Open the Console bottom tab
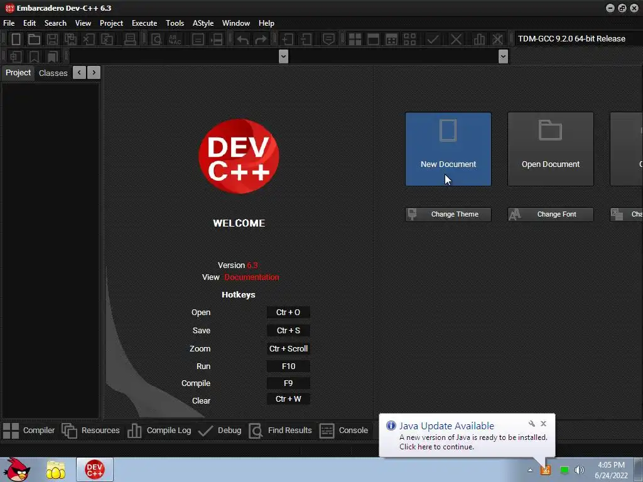Screen dimensions: 643x482 pyautogui.click(x=343, y=431)
